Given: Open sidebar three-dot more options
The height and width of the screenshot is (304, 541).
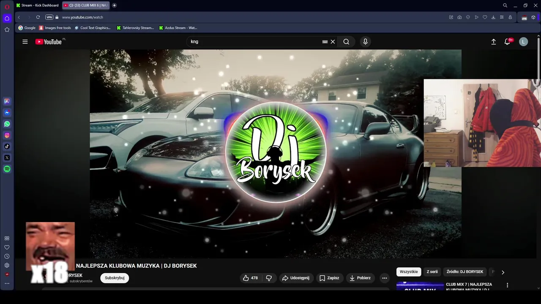Looking at the screenshot, I should tap(7, 283).
